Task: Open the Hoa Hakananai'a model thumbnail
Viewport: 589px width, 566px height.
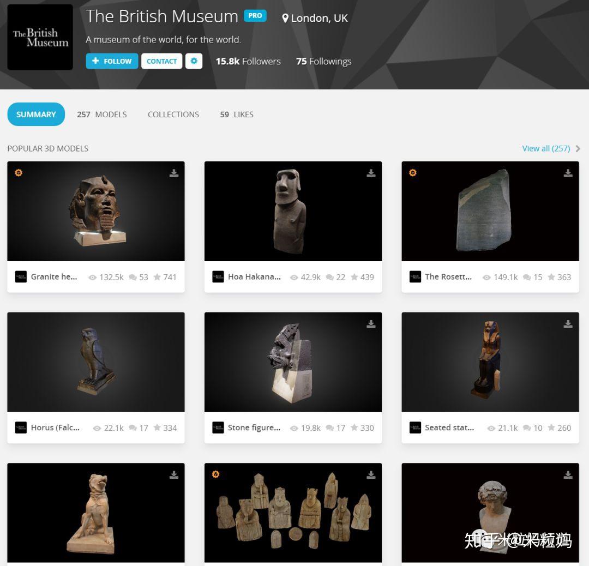Action: 293,211
